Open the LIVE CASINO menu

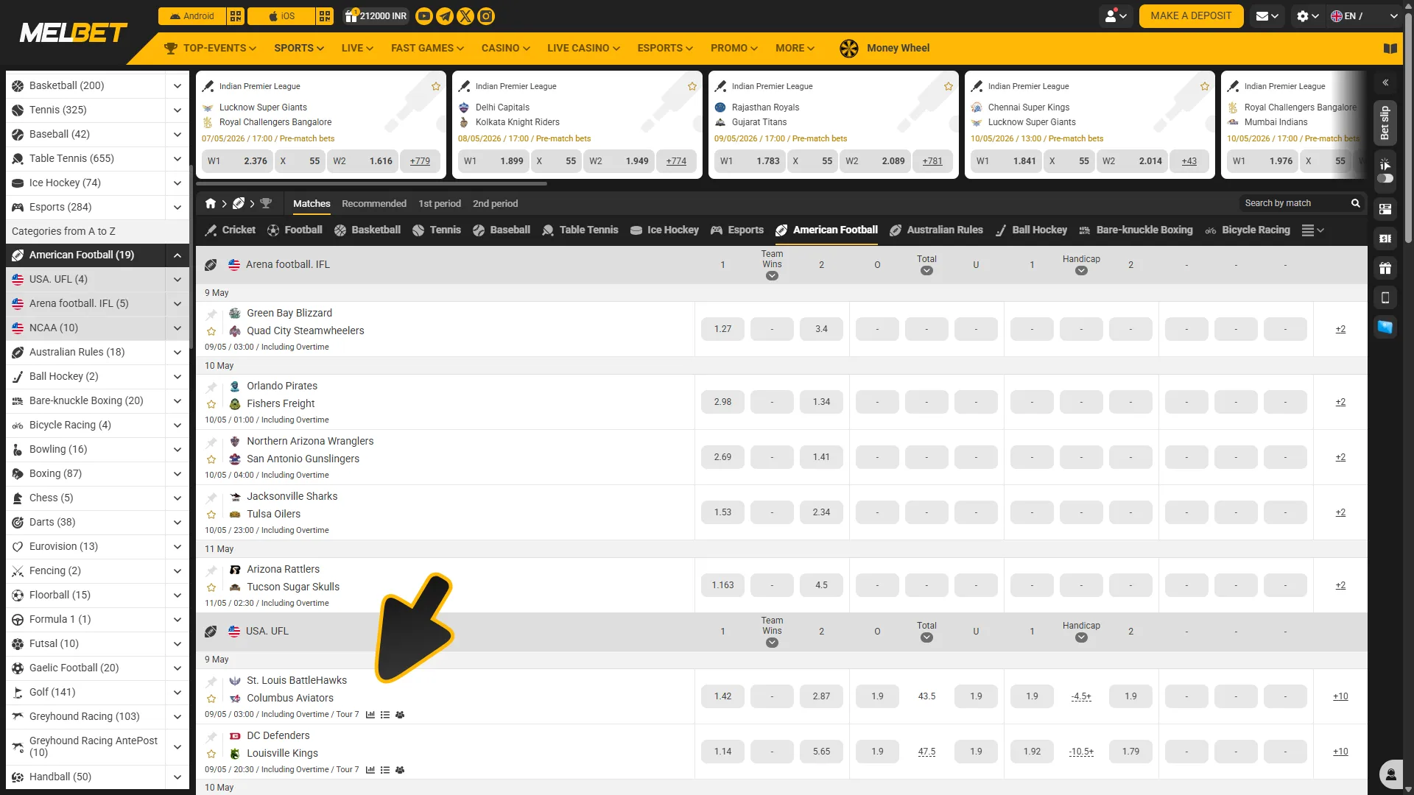(583, 49)
